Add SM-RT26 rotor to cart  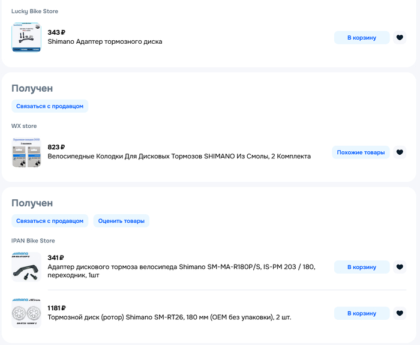[x=362, y=313]
